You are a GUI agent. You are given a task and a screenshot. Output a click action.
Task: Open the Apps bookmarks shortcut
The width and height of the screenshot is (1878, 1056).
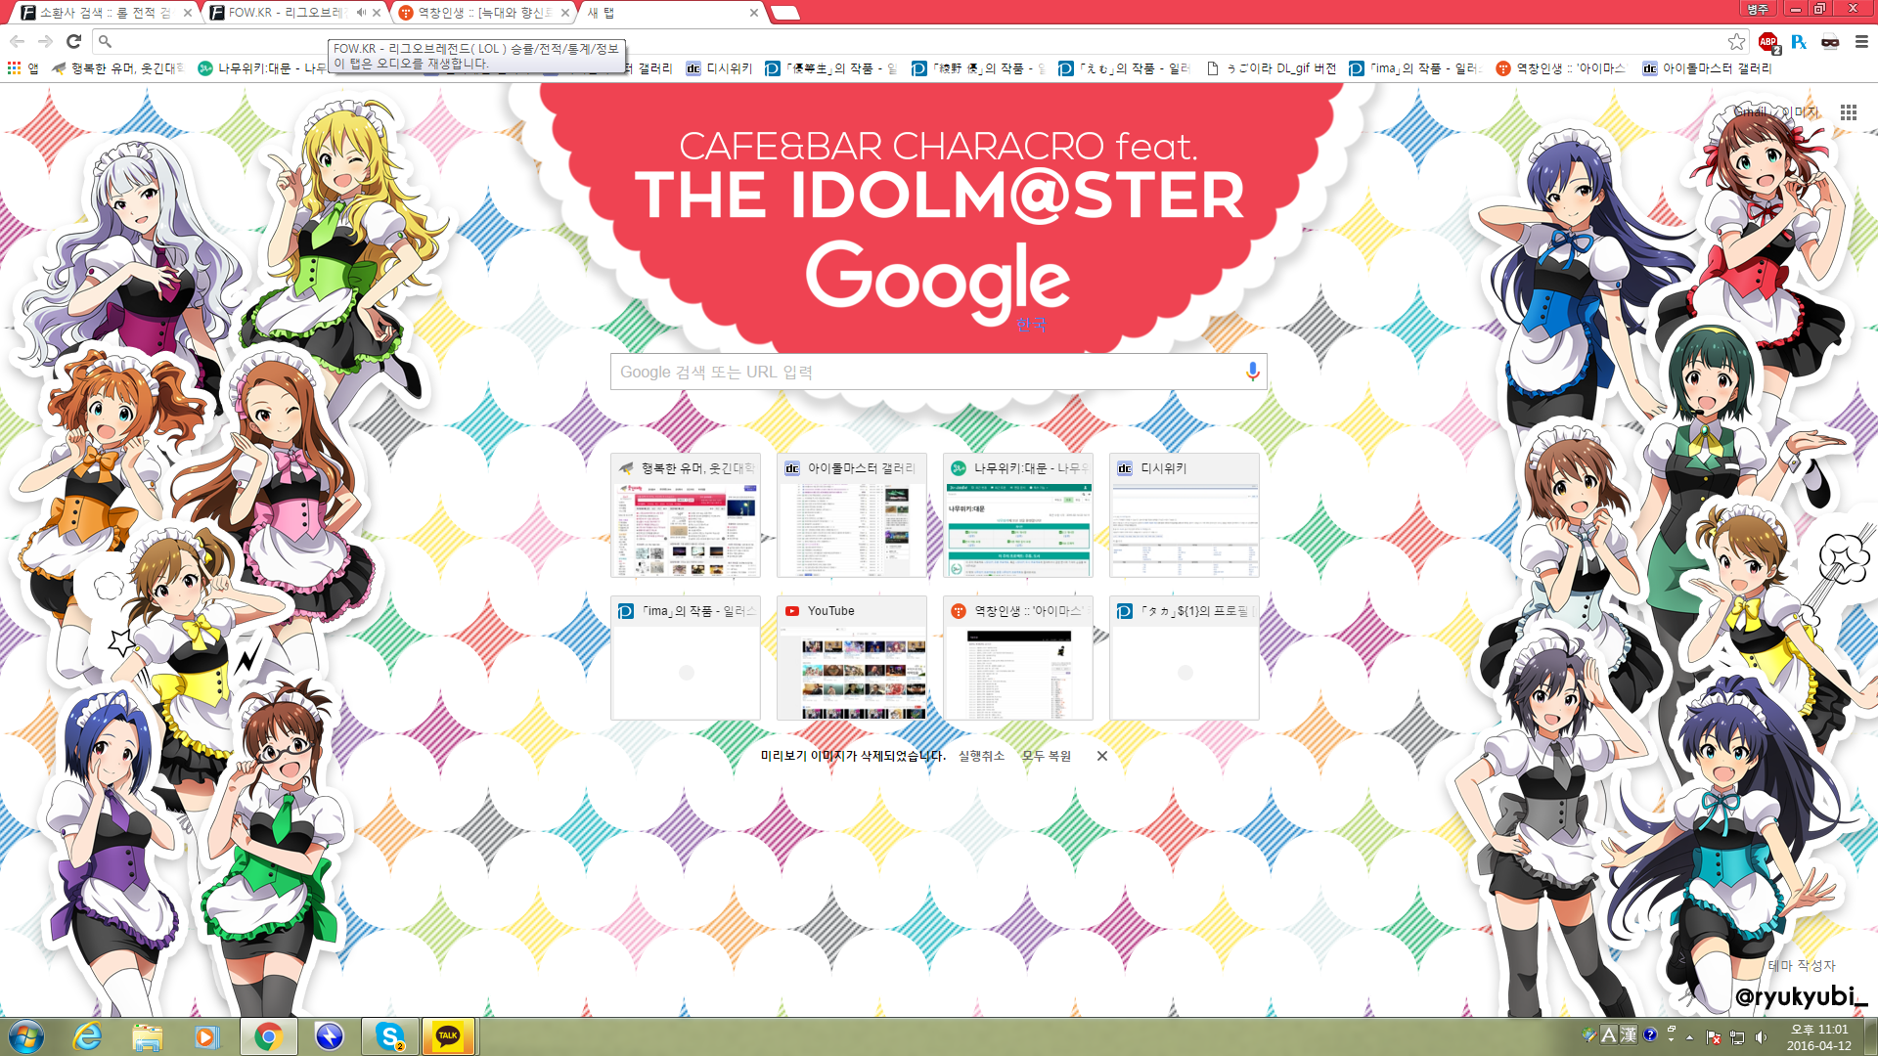[22, 68]
